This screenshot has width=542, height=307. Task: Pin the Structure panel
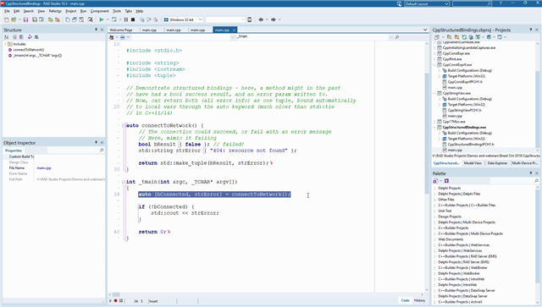(x=96, y=30)
